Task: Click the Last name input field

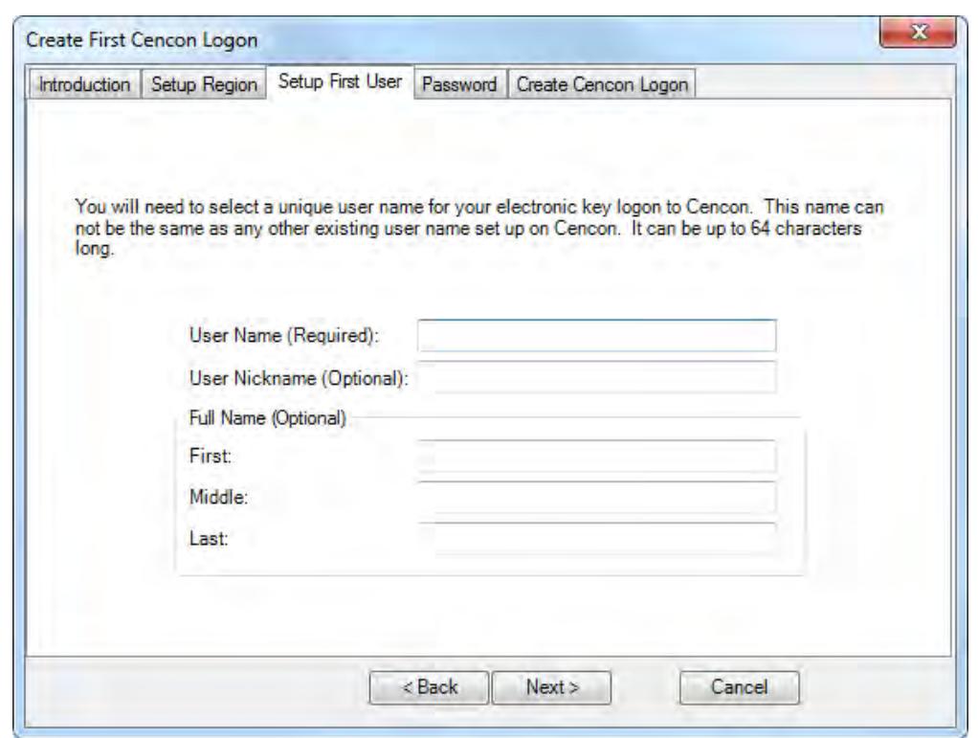Action: pyautogui.click(x=597, y=538)
